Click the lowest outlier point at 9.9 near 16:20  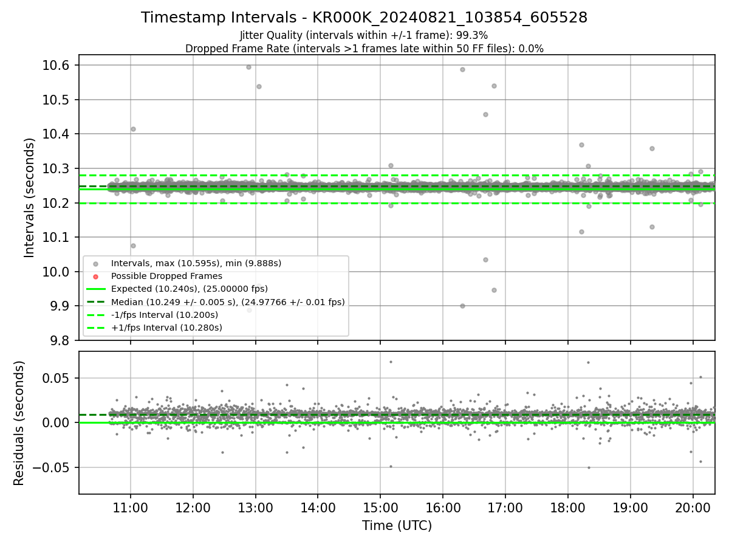(x=462, y=306)
